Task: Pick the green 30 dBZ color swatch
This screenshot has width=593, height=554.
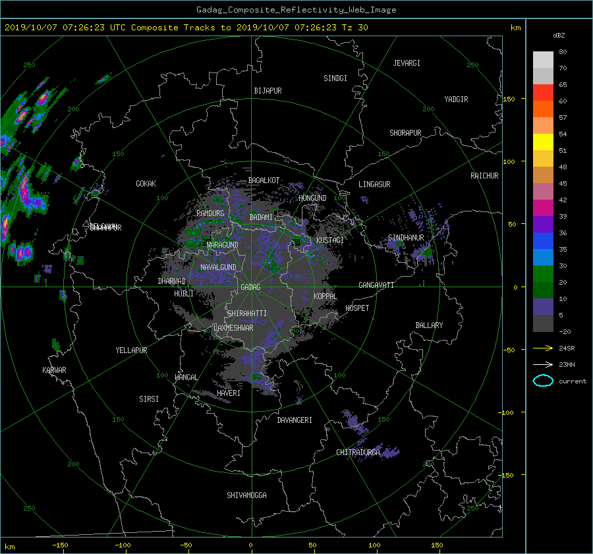Action: click(x=543, y=273)
